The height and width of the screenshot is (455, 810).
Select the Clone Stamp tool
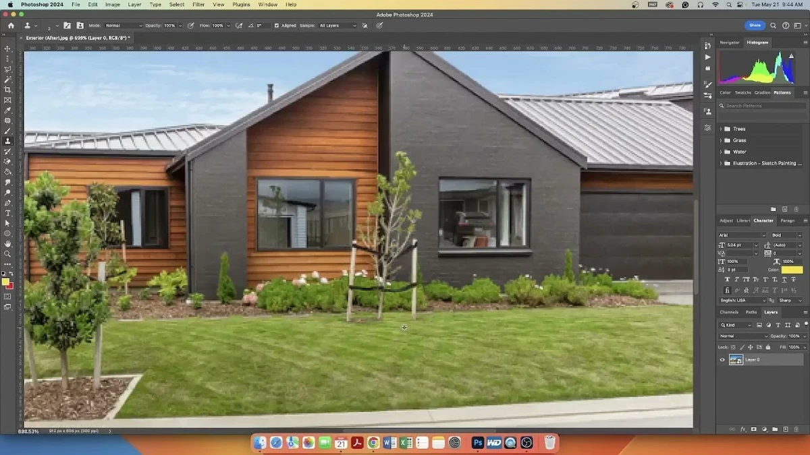(x=8, y=141)
